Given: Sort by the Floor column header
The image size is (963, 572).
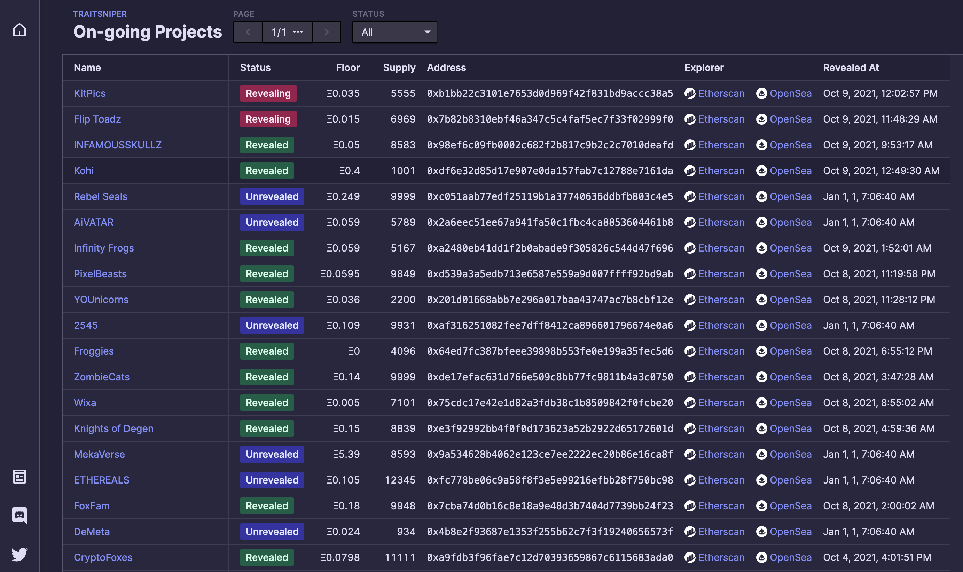Looking at the screenshot, I should tap(347, 68).
